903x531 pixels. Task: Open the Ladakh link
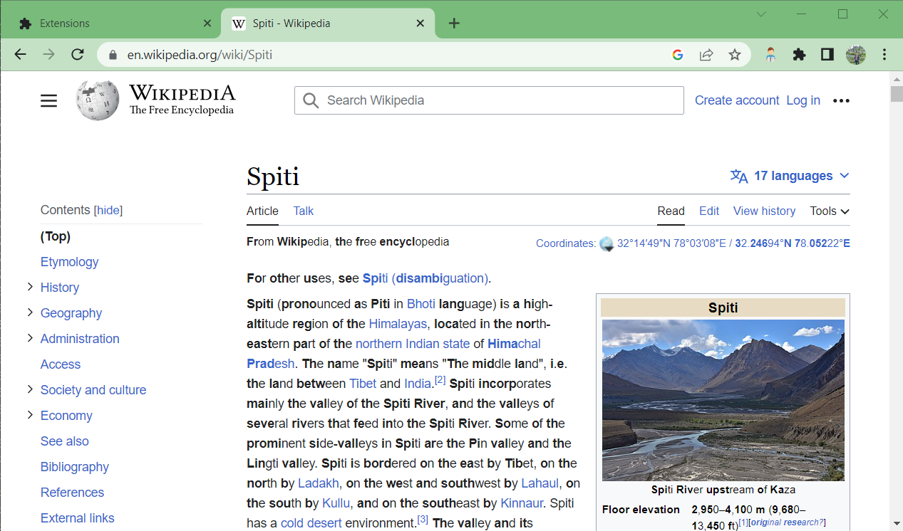click(x=318, y=483)
